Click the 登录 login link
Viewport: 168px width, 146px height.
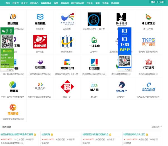tap(153, 2)
